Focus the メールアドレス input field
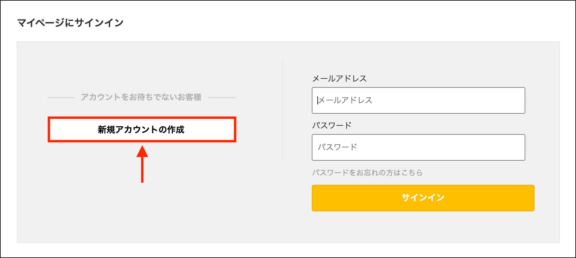Image resolution: width=576 pixels, height=258 pixels. [x=418, y=100]
